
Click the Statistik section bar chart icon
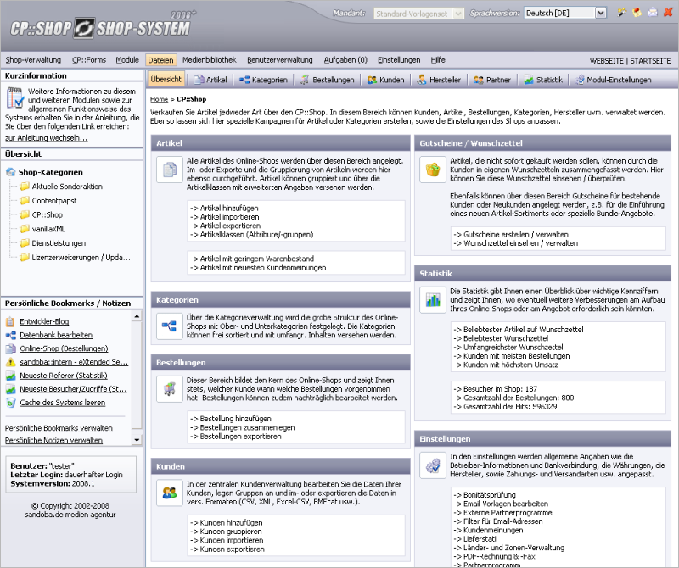[x=433, y=300]
